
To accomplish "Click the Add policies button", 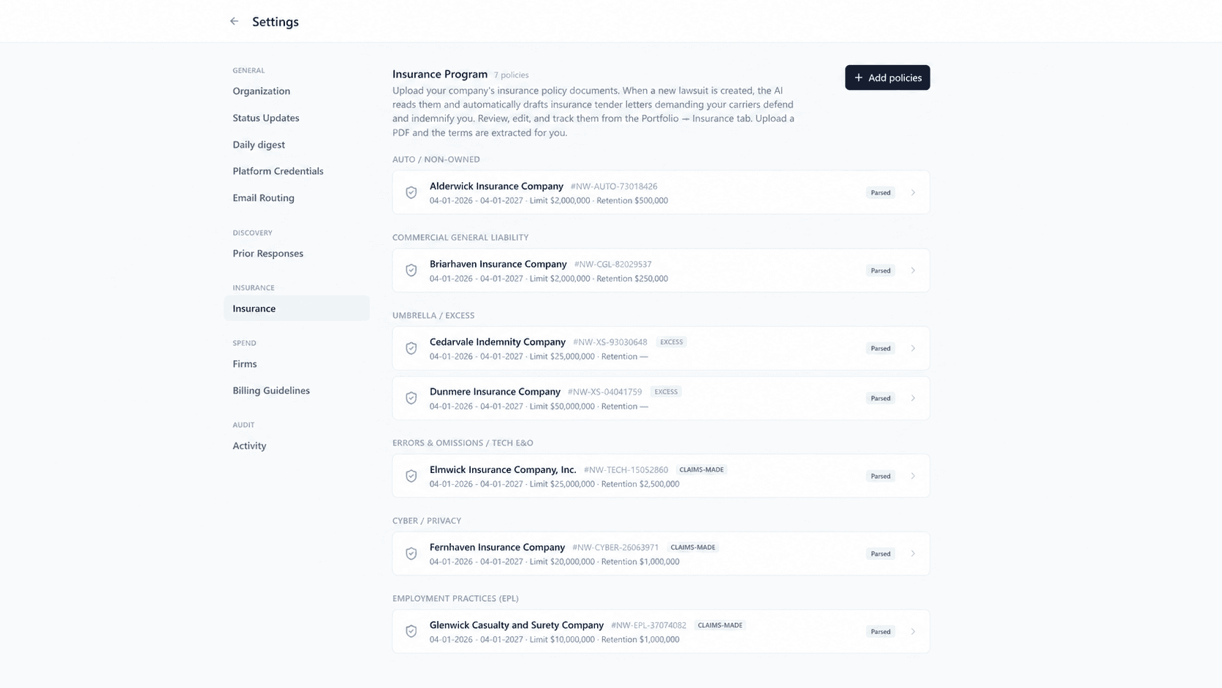I will click(887, 78).
